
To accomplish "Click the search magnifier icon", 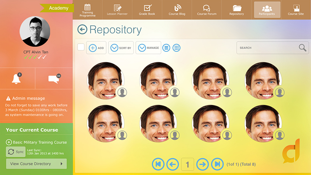I will coord(302,48).
